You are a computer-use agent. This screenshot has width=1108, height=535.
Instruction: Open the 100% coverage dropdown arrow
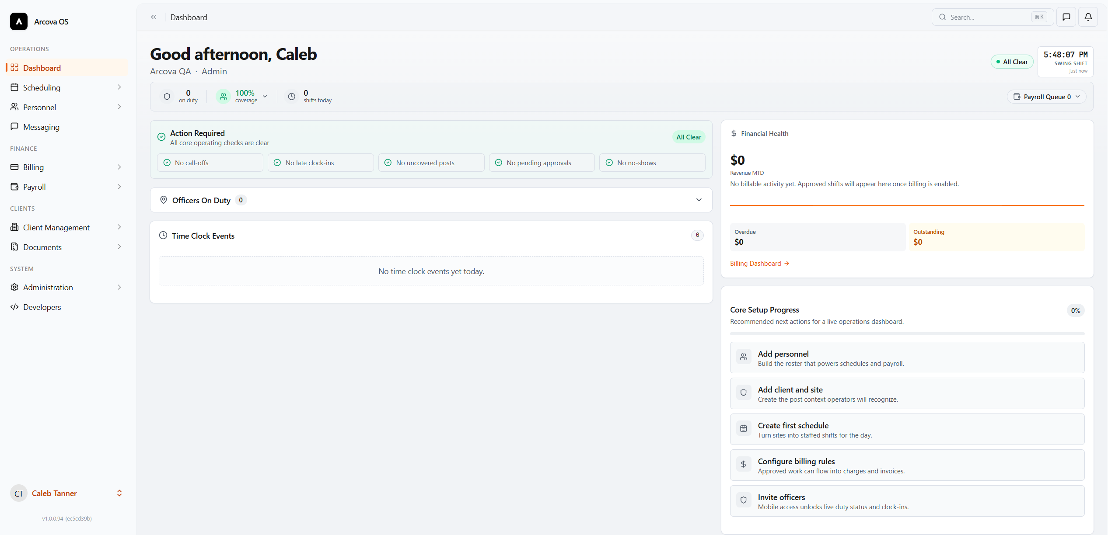pyautogui.click(x=265, y=97)
